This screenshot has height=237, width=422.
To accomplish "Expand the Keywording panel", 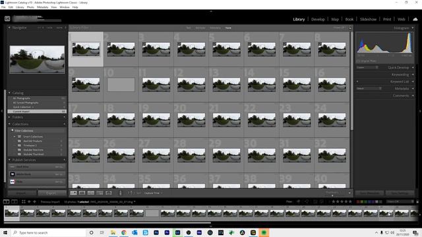I will pos(413,74).
